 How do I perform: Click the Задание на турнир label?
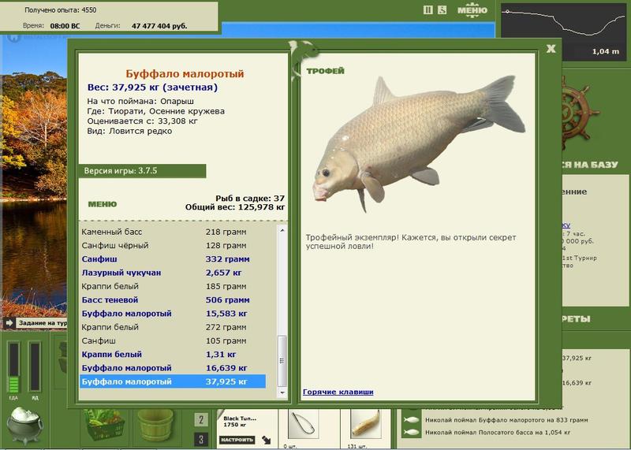tap(43, 323)
